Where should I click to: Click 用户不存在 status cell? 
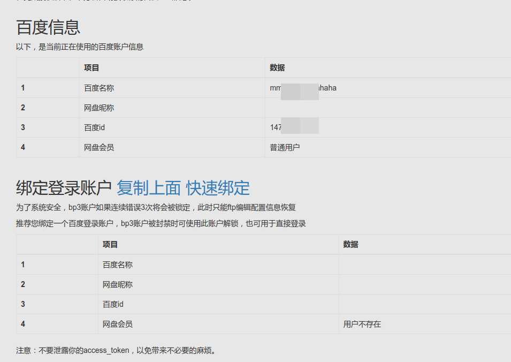362,324
